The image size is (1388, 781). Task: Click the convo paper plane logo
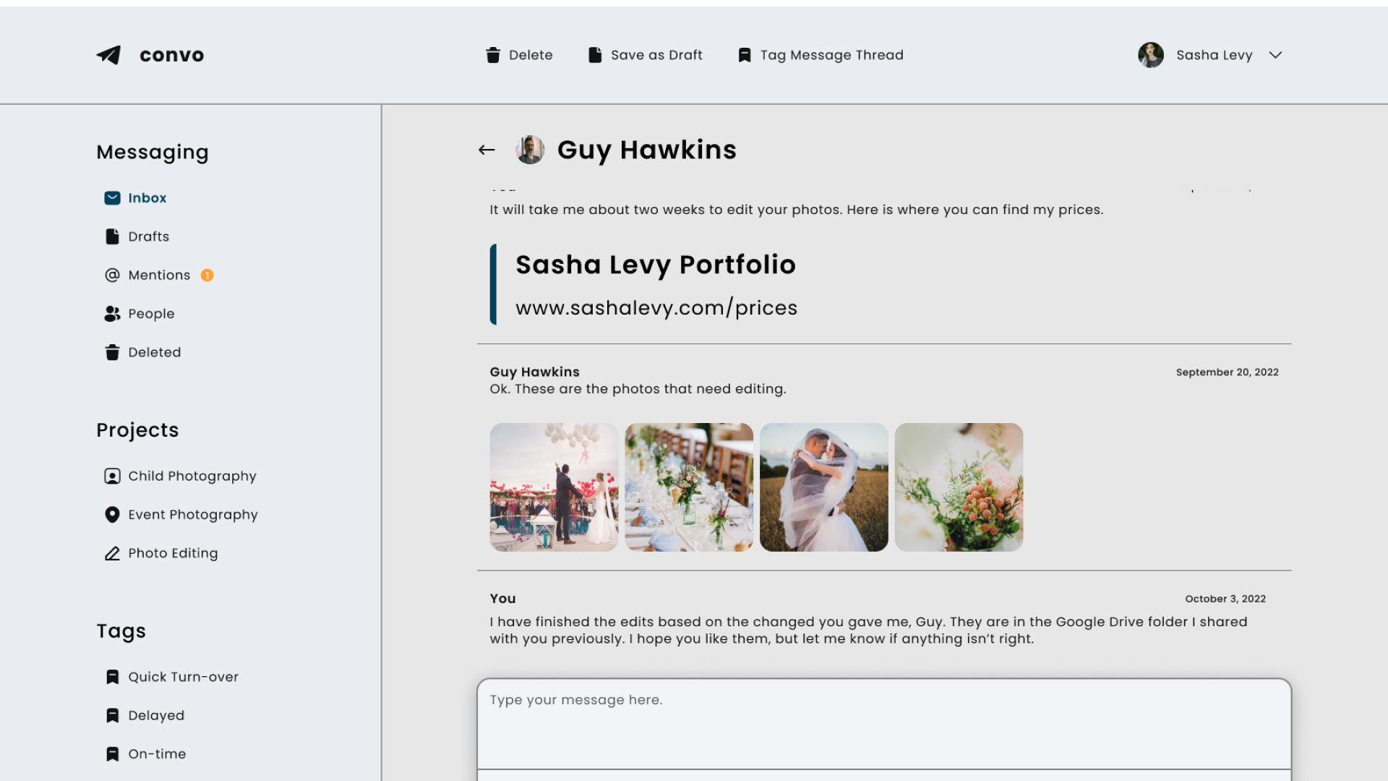[108, 55]
